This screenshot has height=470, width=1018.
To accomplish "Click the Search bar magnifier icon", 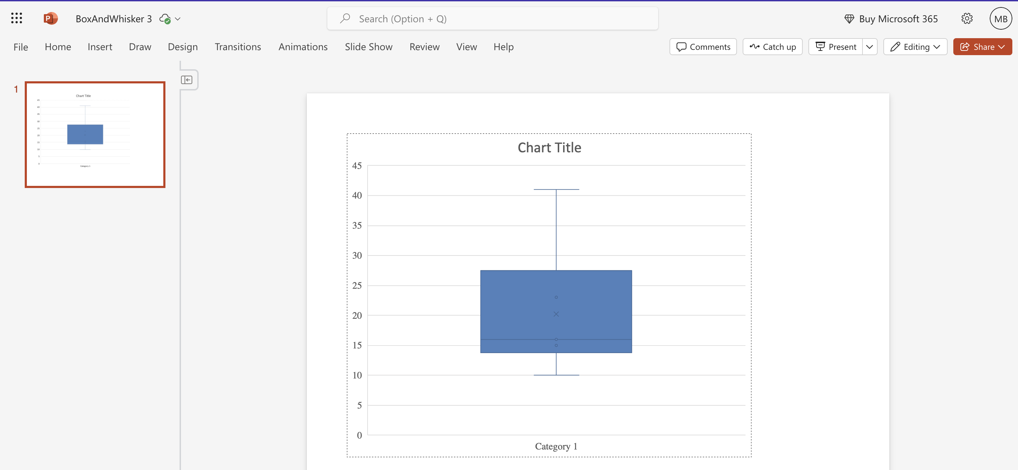I will [344, 18].
